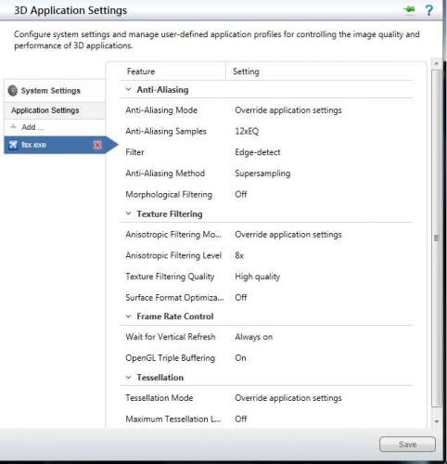Open the Anisotropic Filtering Level 8x setting
Screen dimensions: 447x464
(x=239, y=255)
